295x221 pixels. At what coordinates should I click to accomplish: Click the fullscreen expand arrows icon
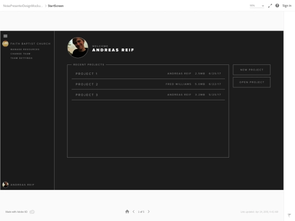tap(270, 6)
